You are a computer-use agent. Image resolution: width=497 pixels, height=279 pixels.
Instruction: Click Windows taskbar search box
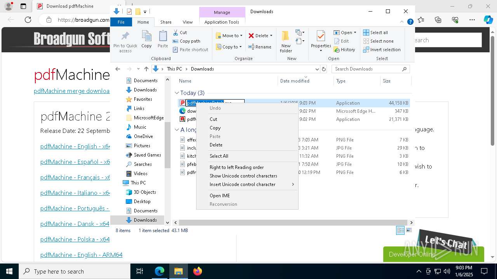75,271
